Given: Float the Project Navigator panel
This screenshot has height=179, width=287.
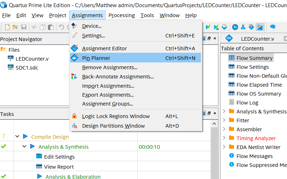Looking at the screenshot, I should click(x=209, y=39).
